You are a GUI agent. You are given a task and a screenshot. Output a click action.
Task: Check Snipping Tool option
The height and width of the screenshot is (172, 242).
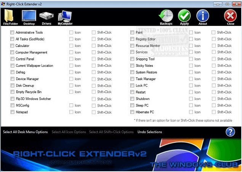(132, 59)
